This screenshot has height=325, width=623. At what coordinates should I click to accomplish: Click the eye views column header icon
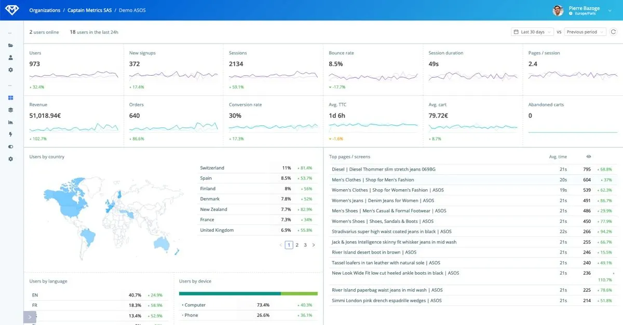(x=589, y=157)
